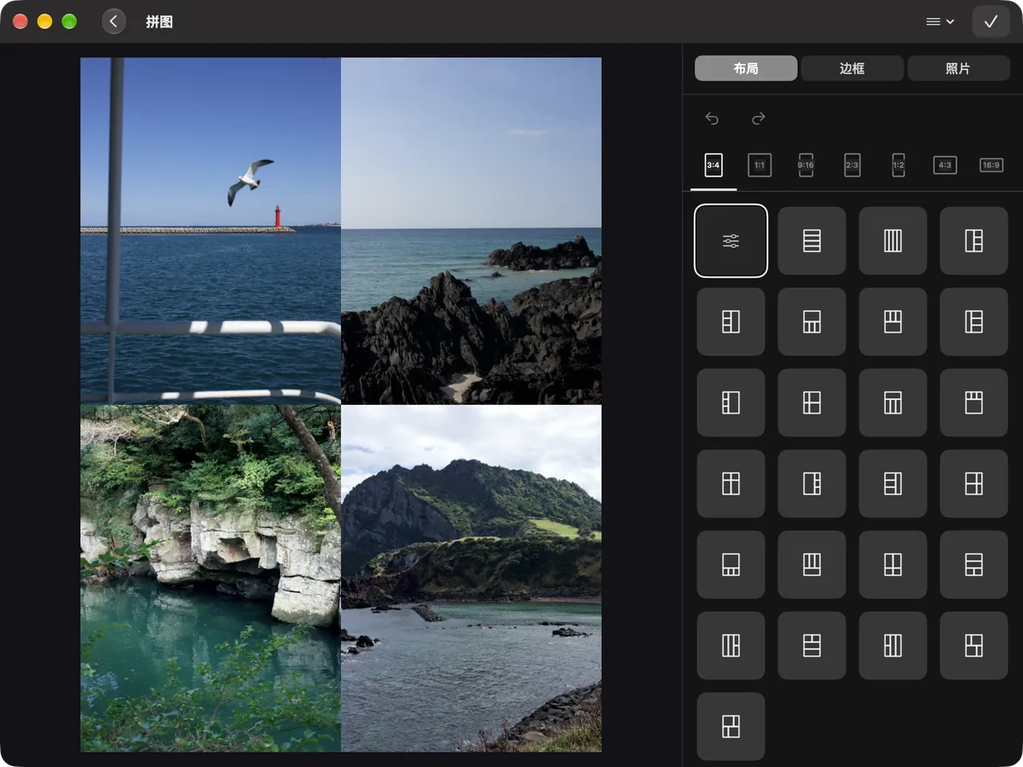
Task: Select the green cove cliff photo
Action: click(x=211, y=579)
